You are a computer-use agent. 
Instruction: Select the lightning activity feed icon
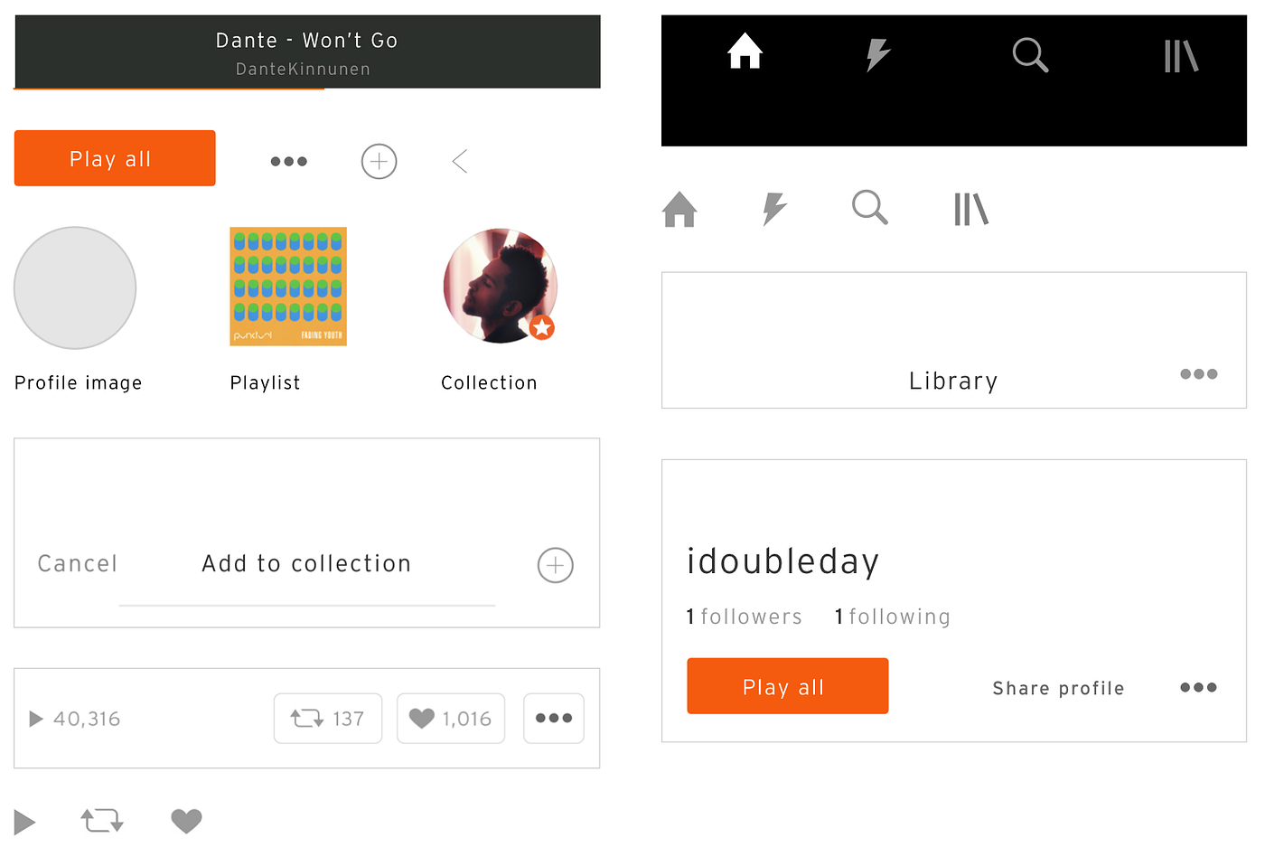pos(876,54)
